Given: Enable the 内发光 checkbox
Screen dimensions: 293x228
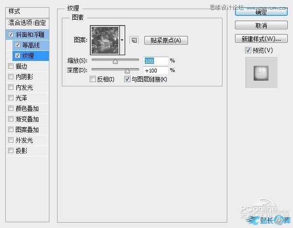Looking at the screenshot, I should coord(11,87).
